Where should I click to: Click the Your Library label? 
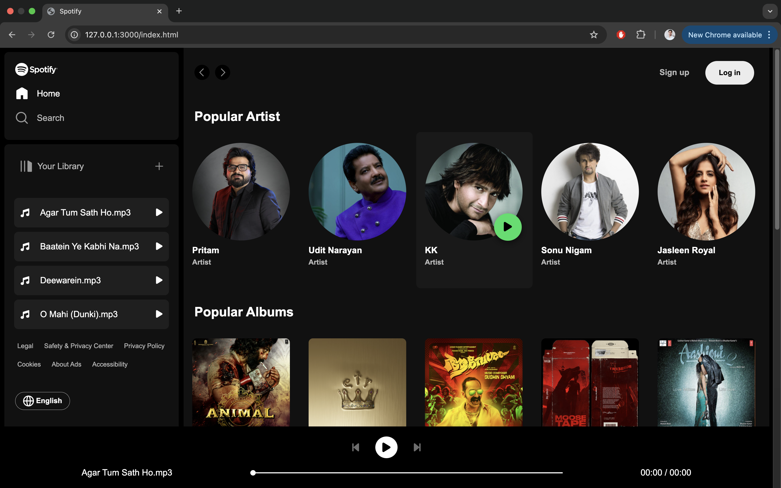61,166
